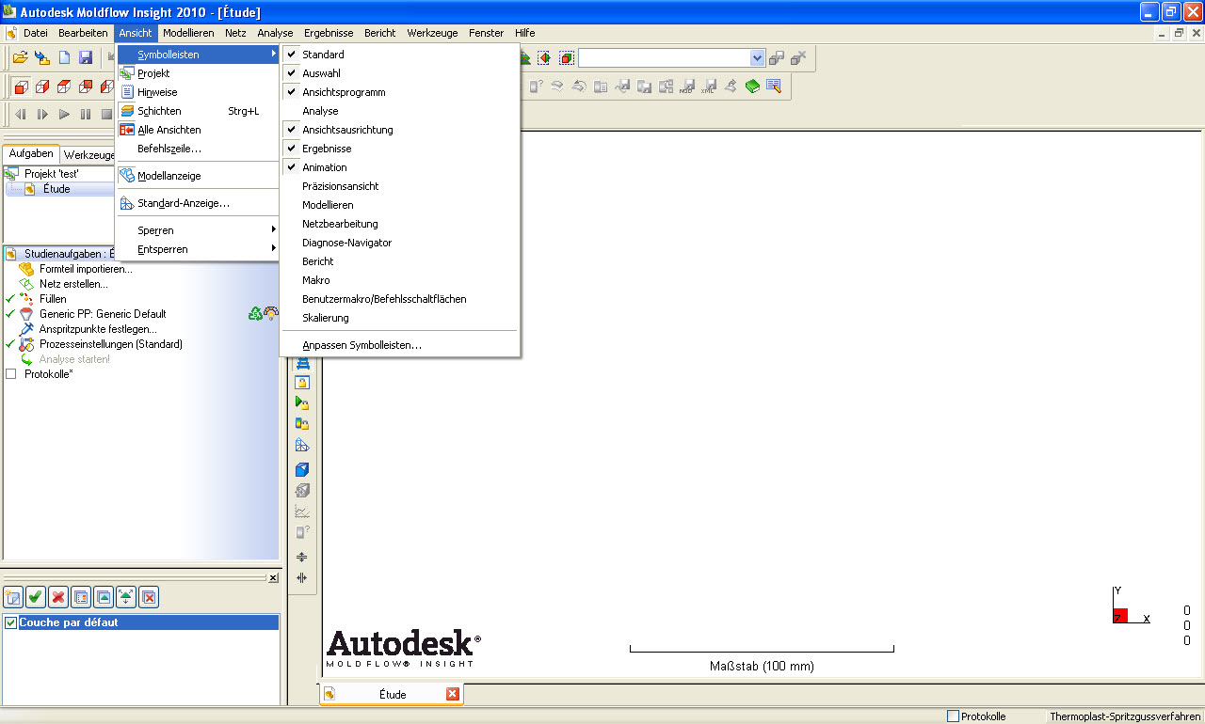Toggle the Protokolle checkbox in status bar
Screen dimensions: 1205x724
click(x=953, y=716)
